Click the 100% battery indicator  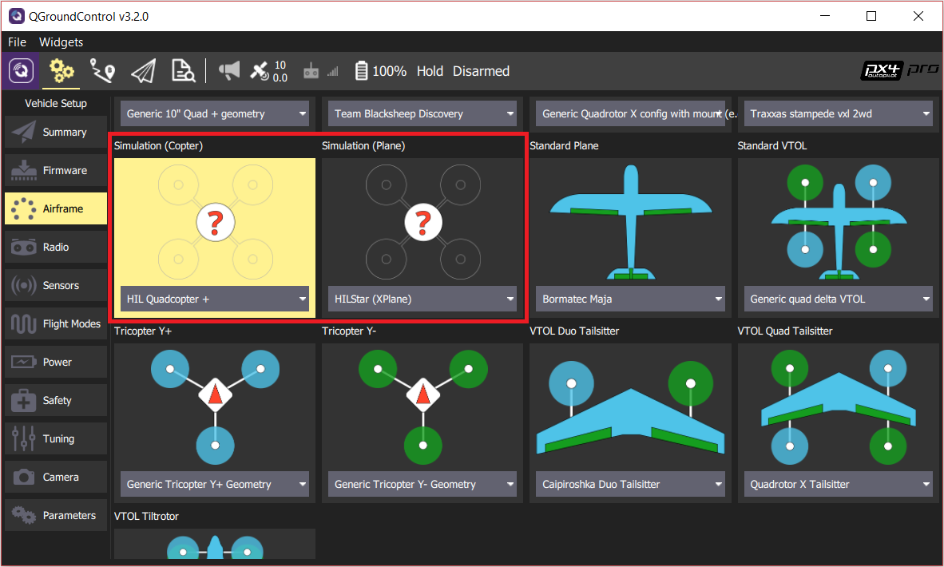pos(380,70)
